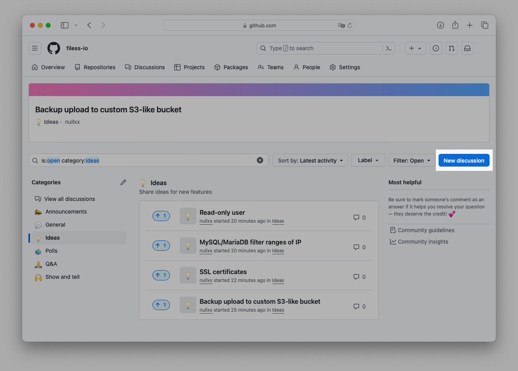Open the issues icon in header
This screenshot has height=371, width=518.
click(435, 48)
